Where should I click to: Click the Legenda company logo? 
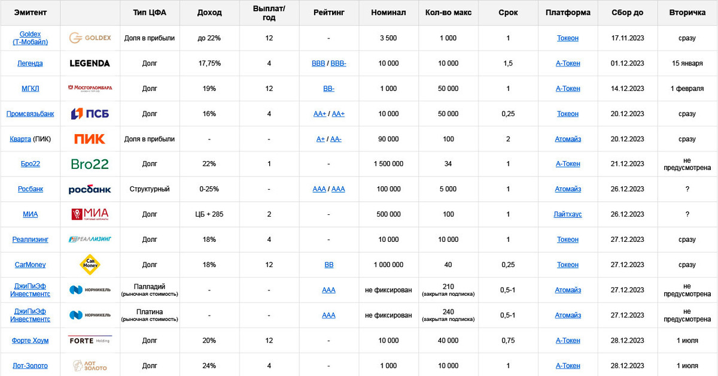coord(90,63)
